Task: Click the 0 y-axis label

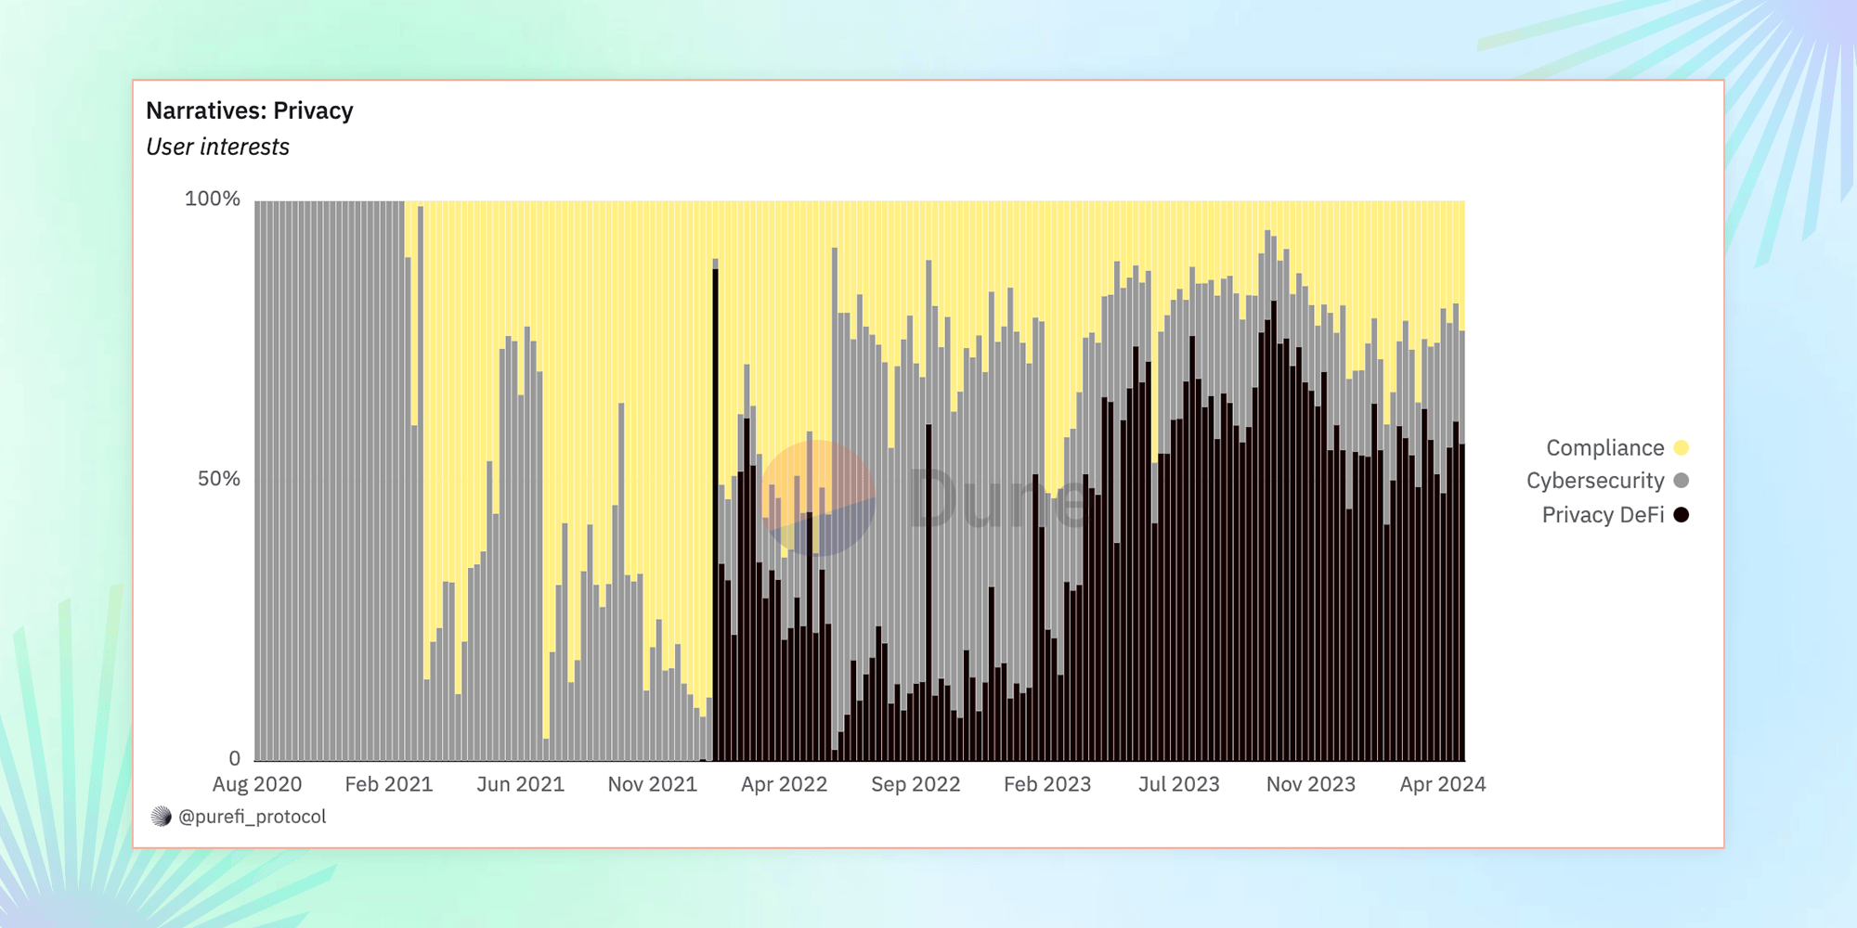Action: click(x=234, y=759)
